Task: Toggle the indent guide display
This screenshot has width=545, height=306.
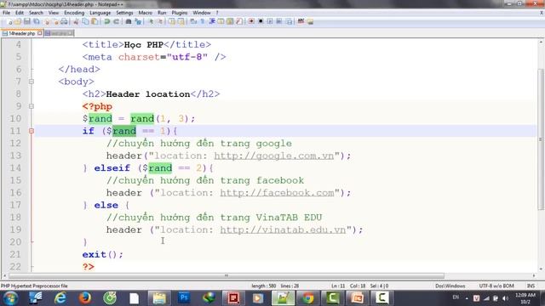Action: coord(212,21)
